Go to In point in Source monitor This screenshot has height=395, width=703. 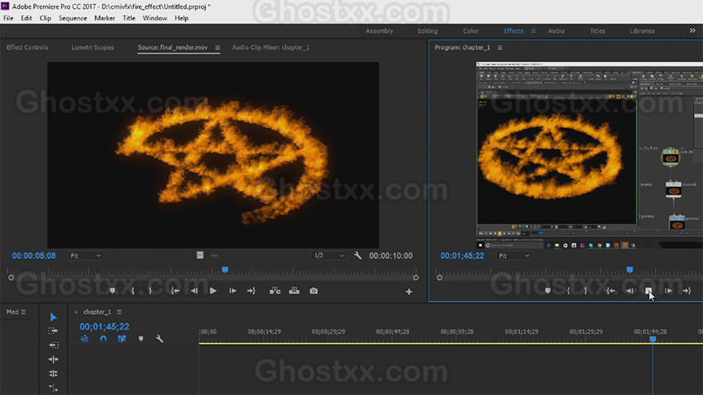coord(175,290)
